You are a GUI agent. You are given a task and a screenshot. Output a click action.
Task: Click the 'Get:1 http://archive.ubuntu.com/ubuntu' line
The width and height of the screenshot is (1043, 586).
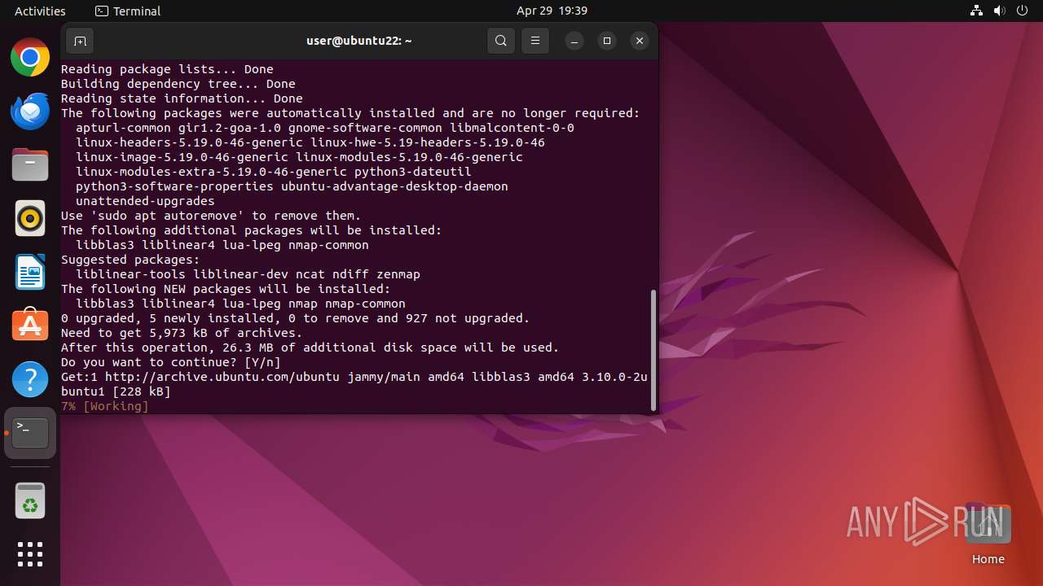click(354, 377)
